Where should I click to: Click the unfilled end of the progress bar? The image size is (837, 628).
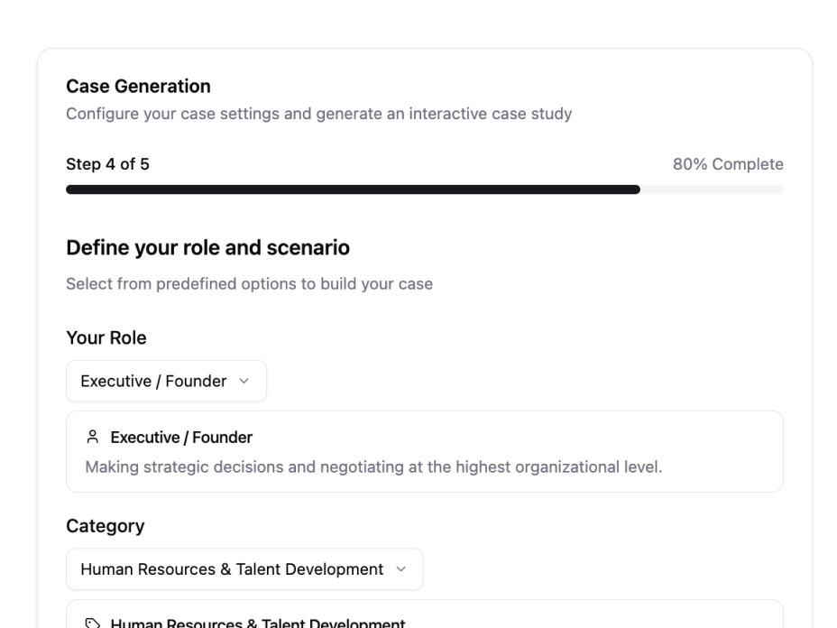tap(712, 189)
